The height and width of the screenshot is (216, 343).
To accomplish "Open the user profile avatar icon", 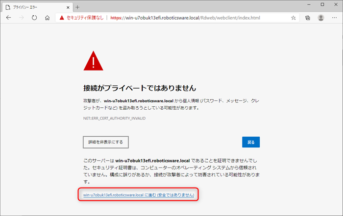I will point(321,18).
